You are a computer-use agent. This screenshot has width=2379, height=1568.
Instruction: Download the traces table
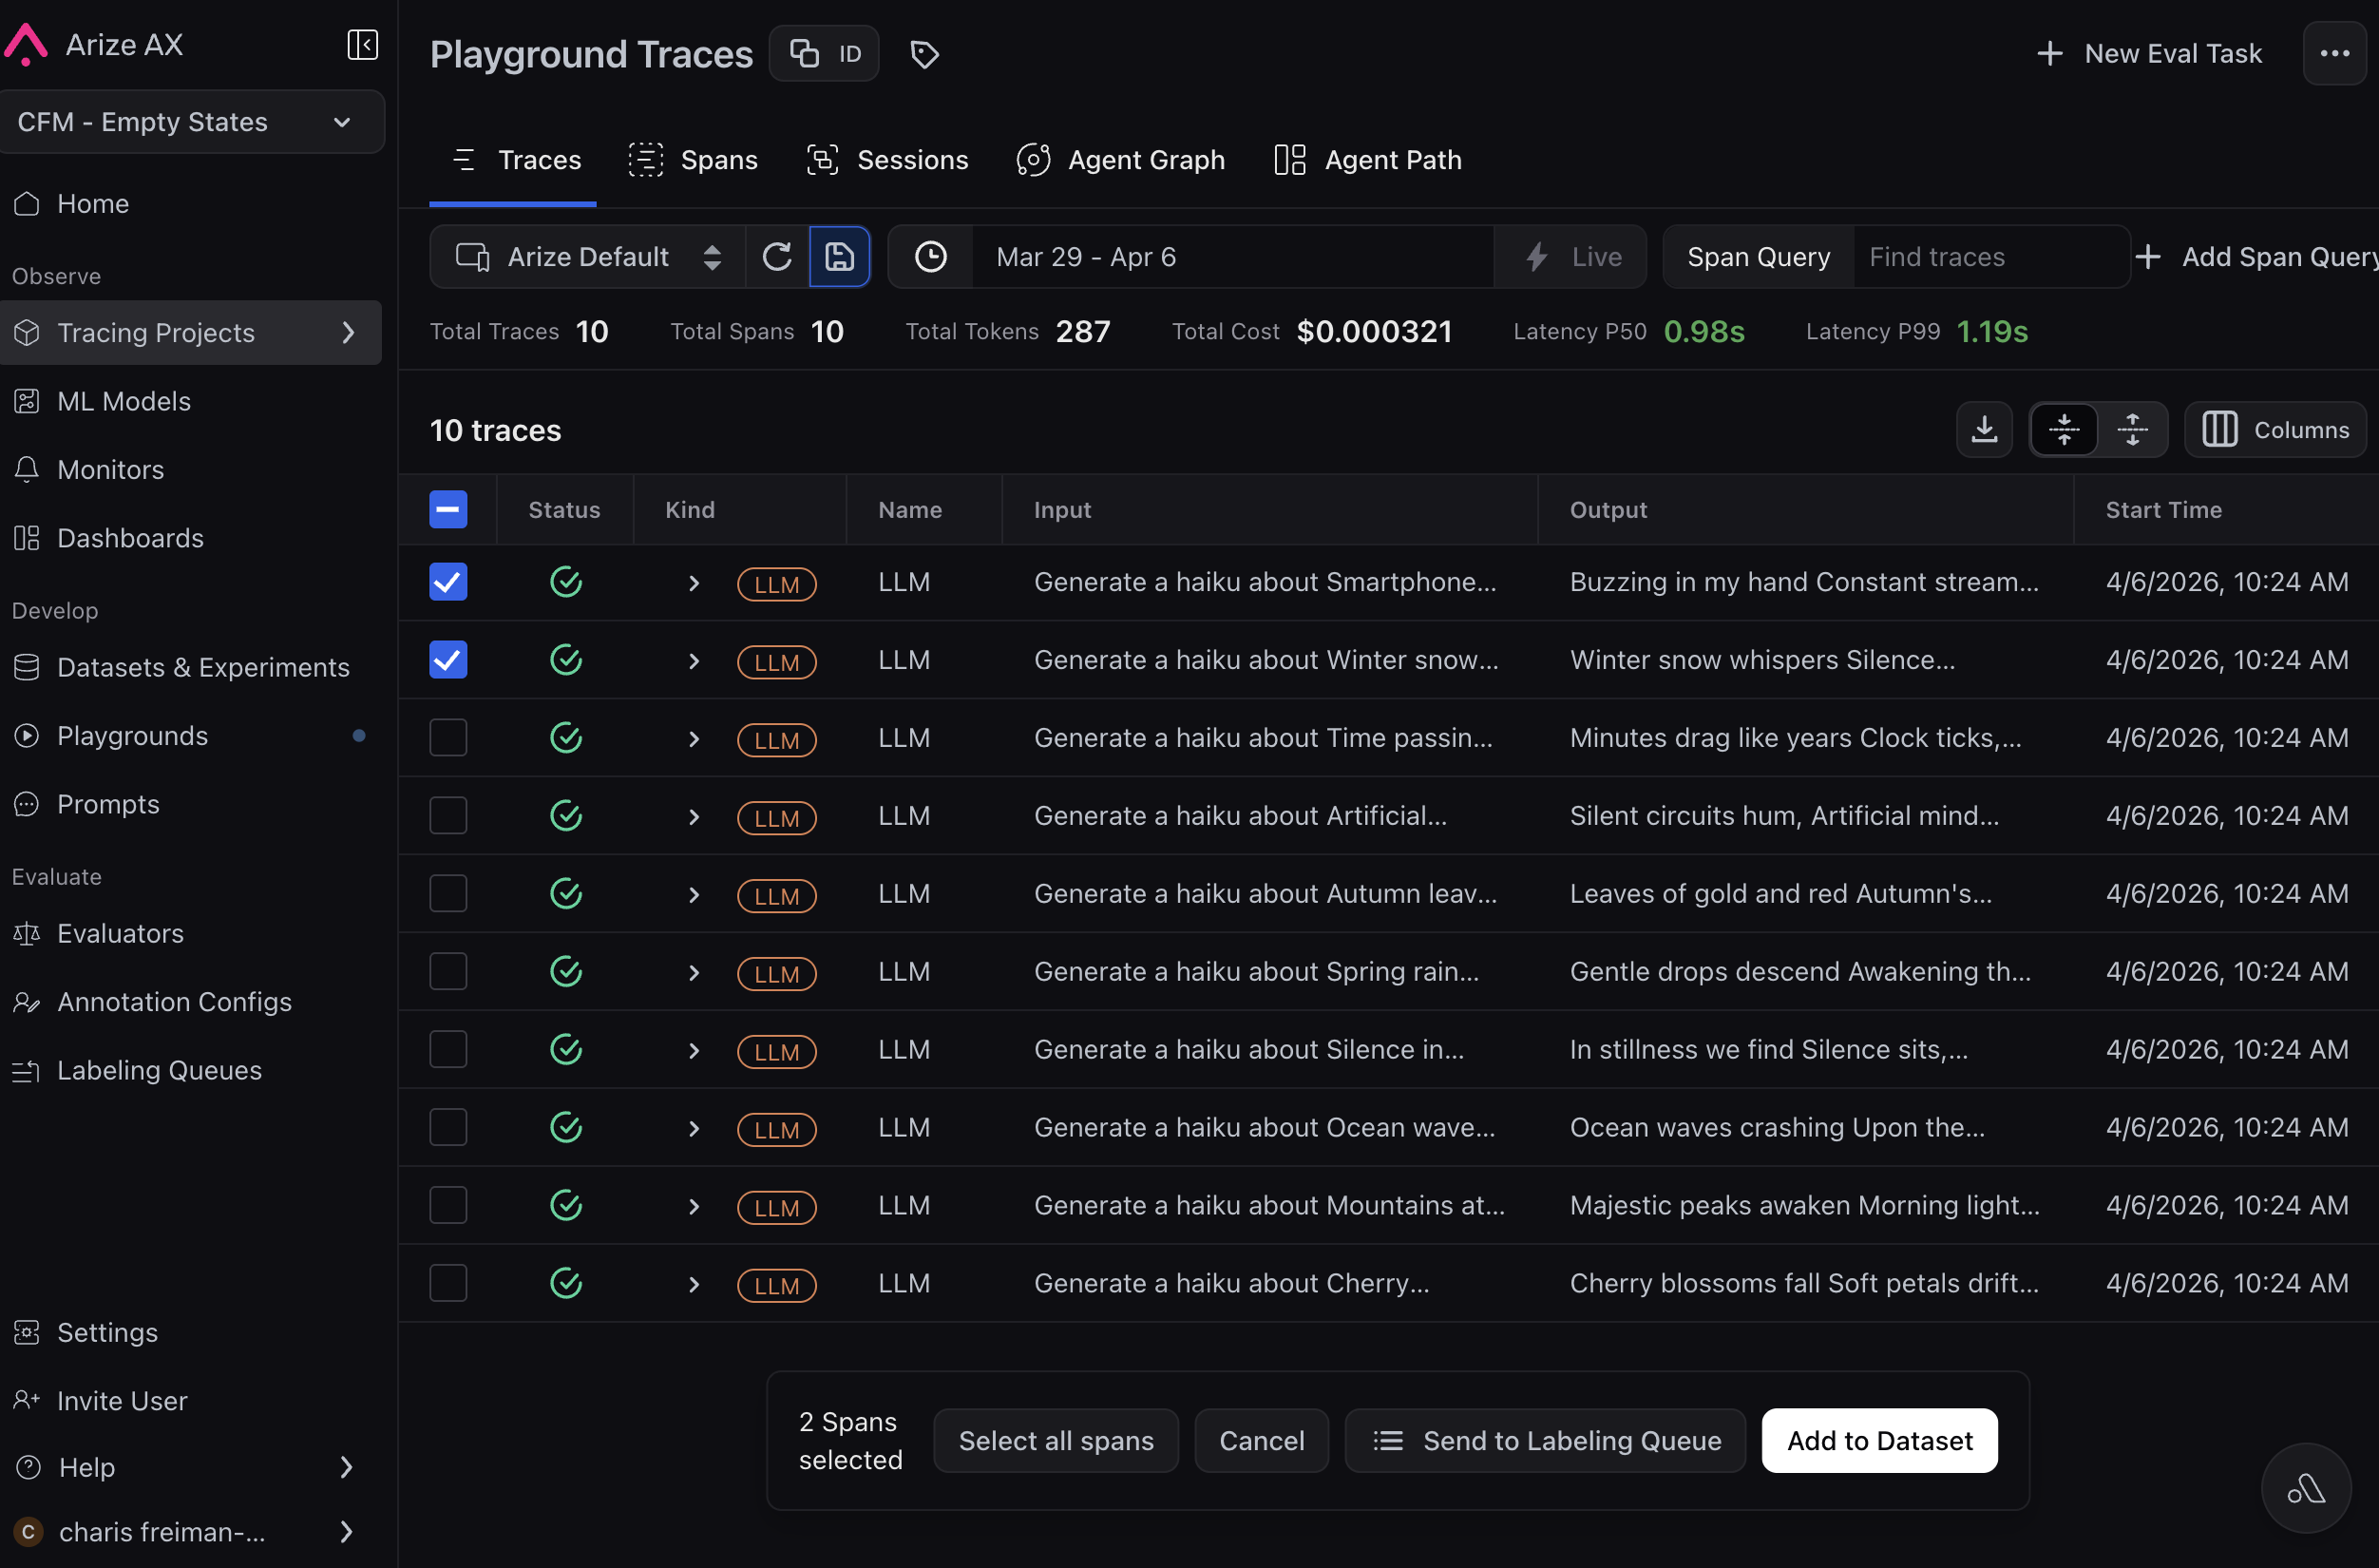coord(1983,429)
